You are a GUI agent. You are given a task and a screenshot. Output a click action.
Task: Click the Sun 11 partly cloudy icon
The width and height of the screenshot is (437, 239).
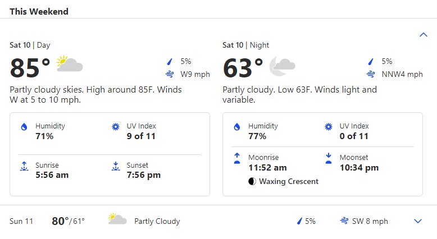click(117, 219)
